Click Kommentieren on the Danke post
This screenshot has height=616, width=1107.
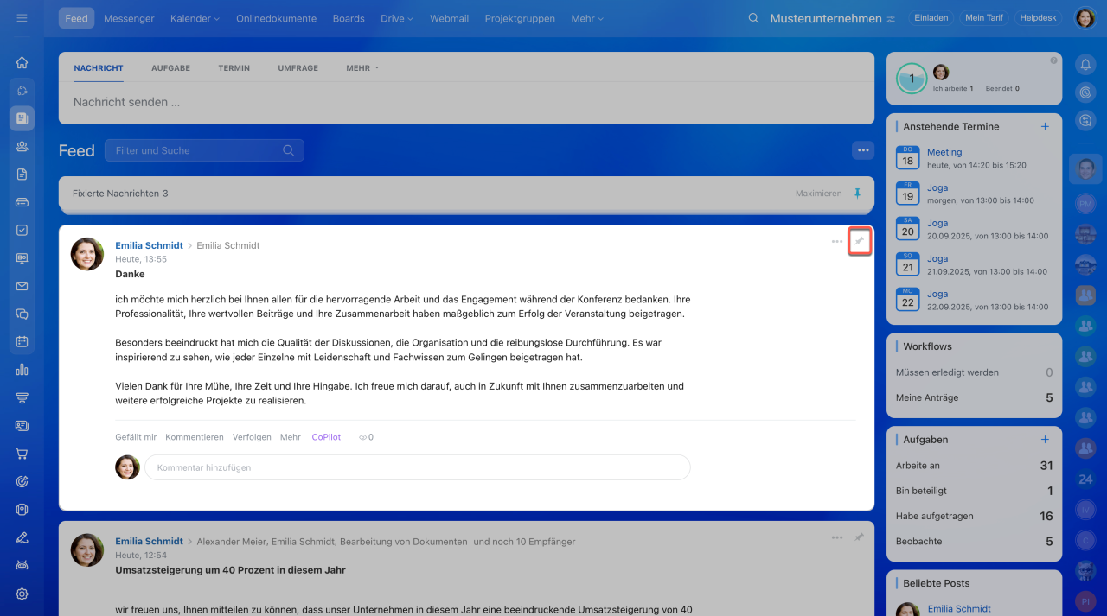coord(195,437)
